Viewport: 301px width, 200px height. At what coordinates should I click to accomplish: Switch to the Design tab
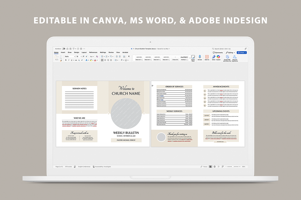(x=77, y=52)
